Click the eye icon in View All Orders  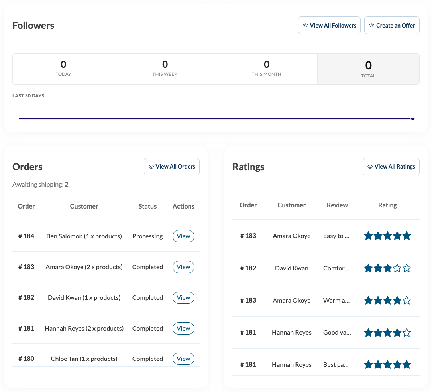pyautogui.click(x=151, y=167)
